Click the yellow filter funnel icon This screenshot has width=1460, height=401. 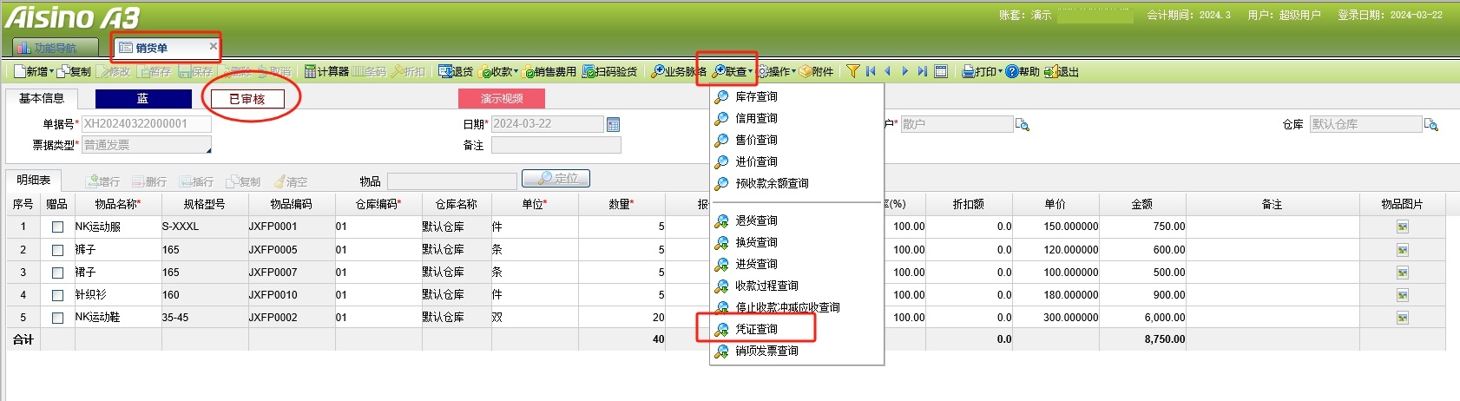(853, 72)
